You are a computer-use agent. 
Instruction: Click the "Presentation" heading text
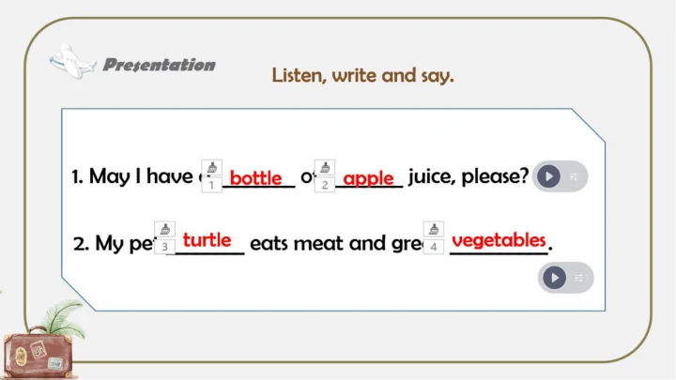pyautogui.click(x=159, y=65)
